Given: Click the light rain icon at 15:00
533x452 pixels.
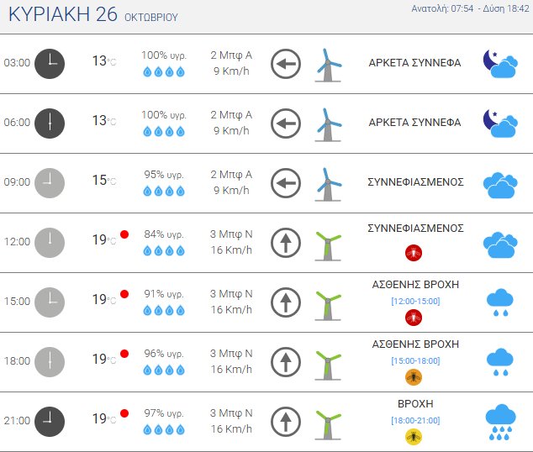Looking at the screenshot, I should [500, 302].
